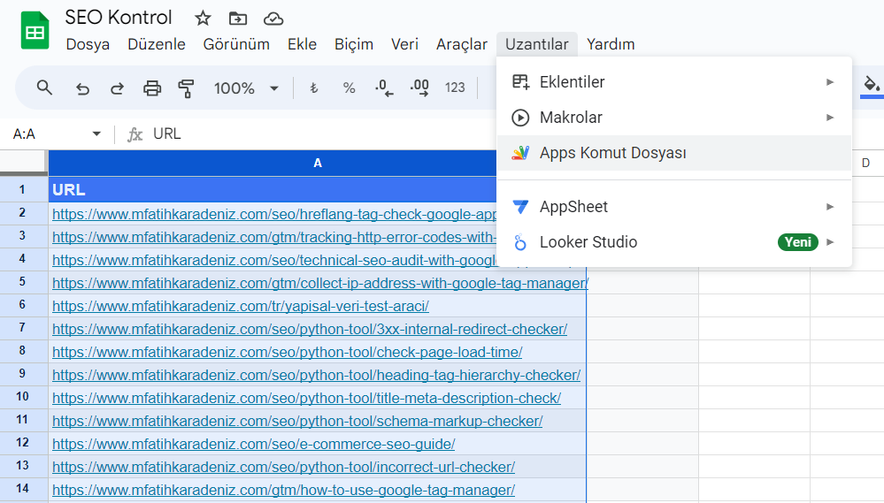Click the redo arrow icon

click(x=117, y=88)
